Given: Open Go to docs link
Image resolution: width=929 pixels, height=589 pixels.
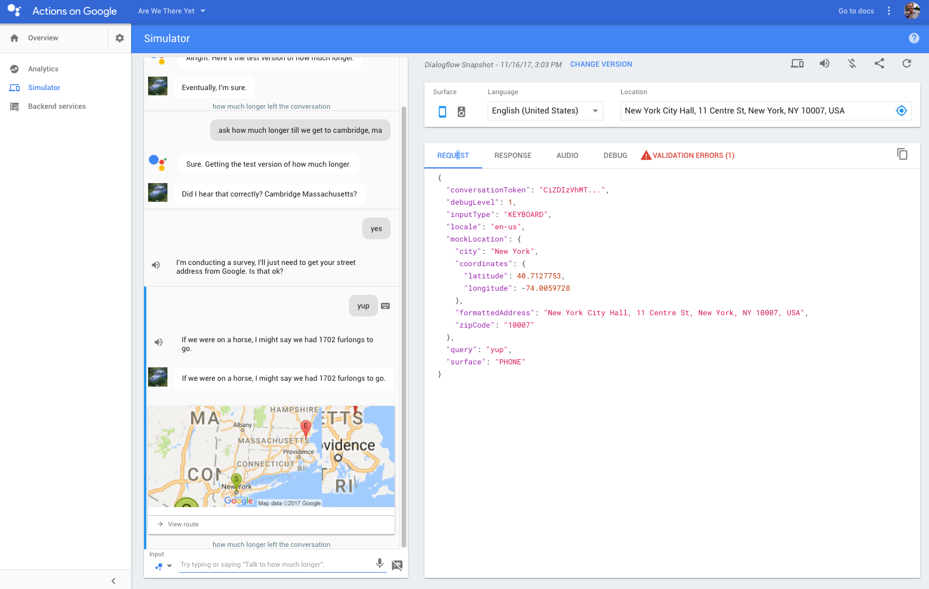Looking at the screenshot, I should point(856,11).
